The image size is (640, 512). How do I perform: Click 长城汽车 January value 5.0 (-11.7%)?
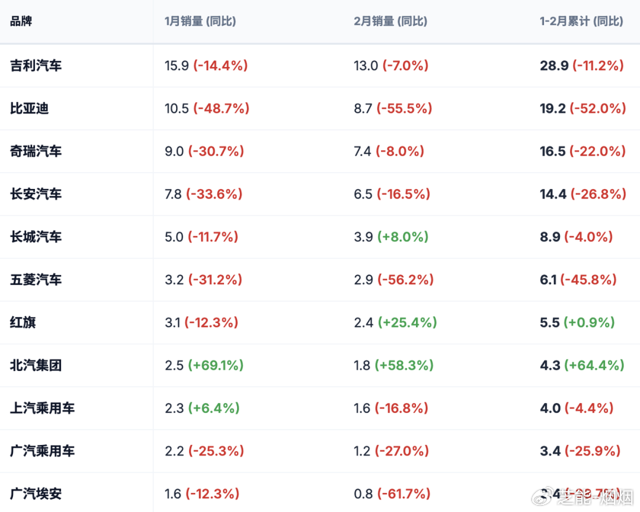[201, 237]
